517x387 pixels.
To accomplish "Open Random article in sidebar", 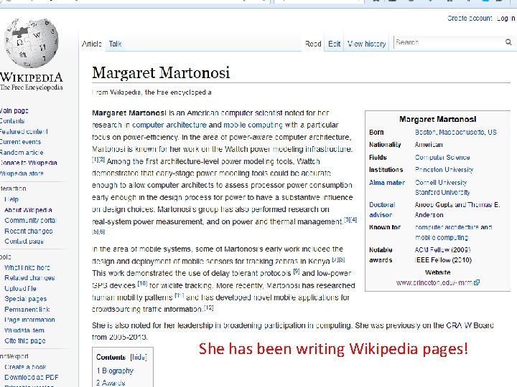I will coord(22,153).
